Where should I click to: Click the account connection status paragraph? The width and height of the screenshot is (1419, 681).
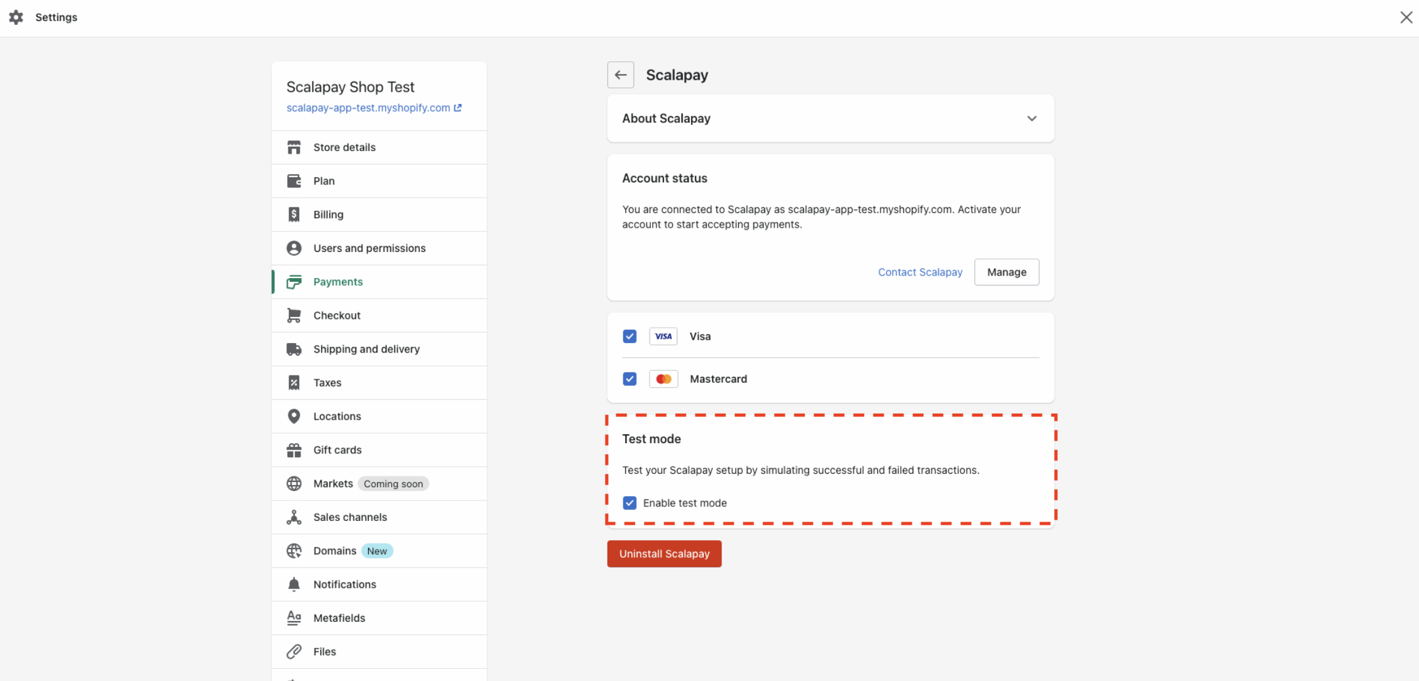click(822, 217)
